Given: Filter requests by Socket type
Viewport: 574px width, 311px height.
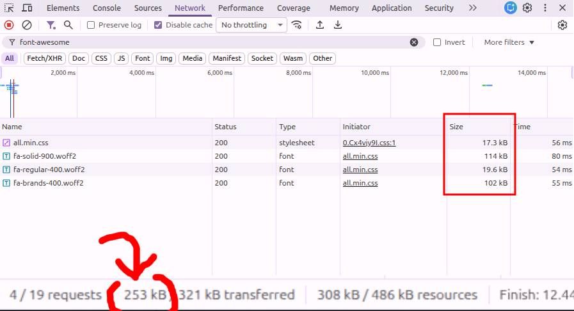Looking at the screenshot, I should [x=262, y=58].
